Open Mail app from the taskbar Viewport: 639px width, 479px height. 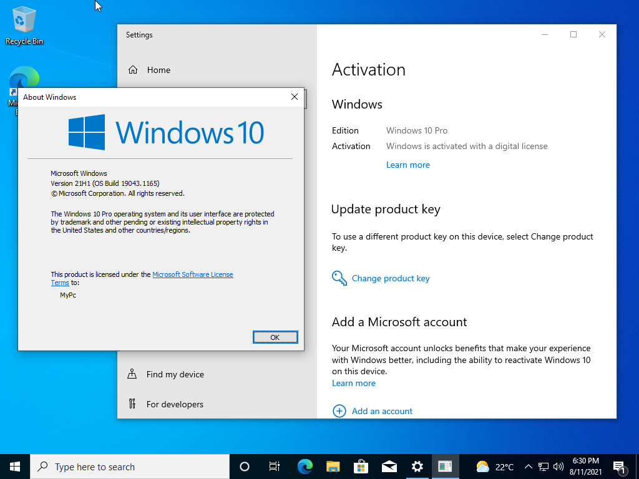click(389, 467)
